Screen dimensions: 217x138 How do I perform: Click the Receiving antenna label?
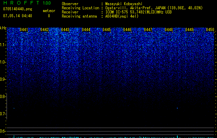pyautogui.click(x=79, y=16)
